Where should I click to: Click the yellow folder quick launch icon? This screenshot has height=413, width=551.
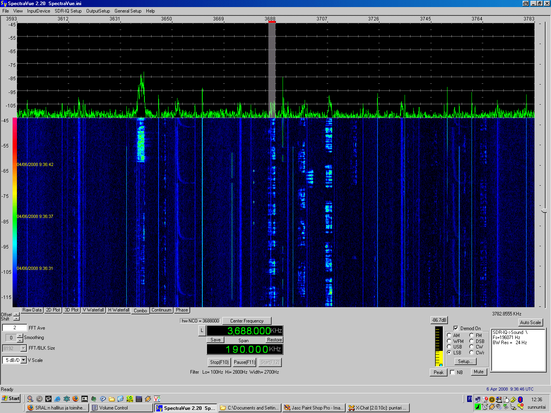112,399
